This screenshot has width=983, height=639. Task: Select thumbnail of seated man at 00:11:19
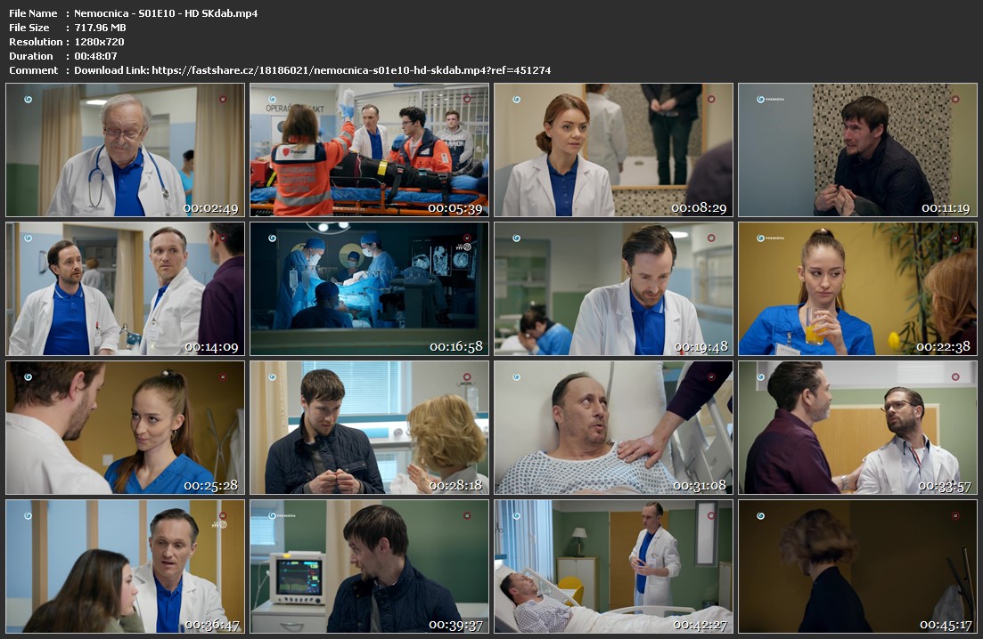(857, 150)
